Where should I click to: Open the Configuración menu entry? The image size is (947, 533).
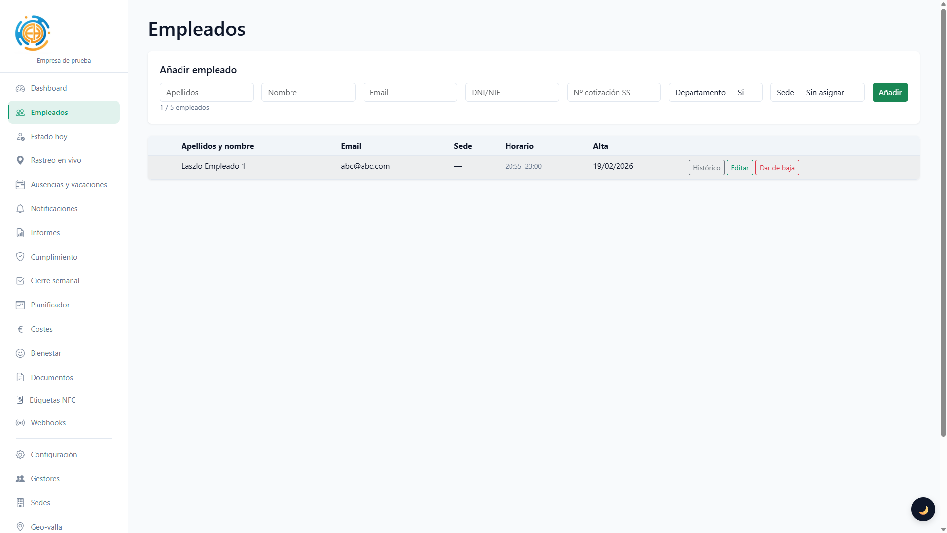(x=54, y=454)
